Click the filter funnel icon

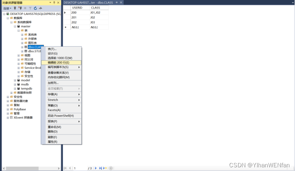coord(30,8)
